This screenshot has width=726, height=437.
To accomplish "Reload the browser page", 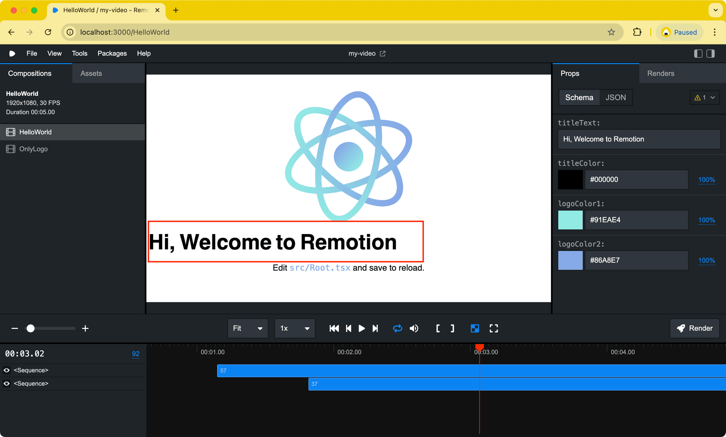I will click(x=48, y=32).
